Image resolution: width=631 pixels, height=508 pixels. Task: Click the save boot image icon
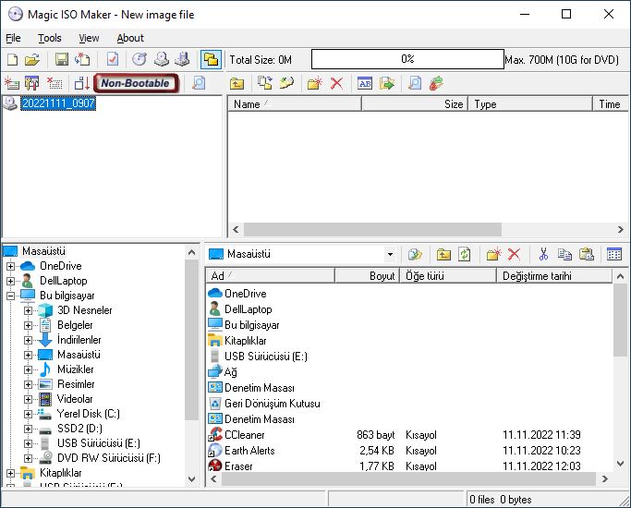click(x=81, y=83)
